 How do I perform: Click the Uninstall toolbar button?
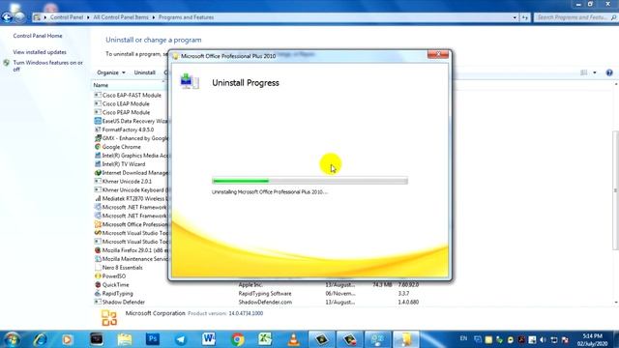(x=144, y=72)
